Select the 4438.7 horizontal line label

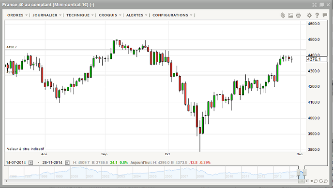(x=12, y=47)
